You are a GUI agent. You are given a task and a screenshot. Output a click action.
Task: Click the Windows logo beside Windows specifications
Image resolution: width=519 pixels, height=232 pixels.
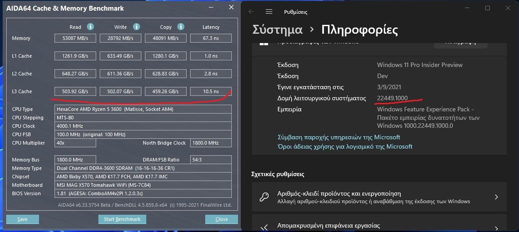tap(263, 44)
